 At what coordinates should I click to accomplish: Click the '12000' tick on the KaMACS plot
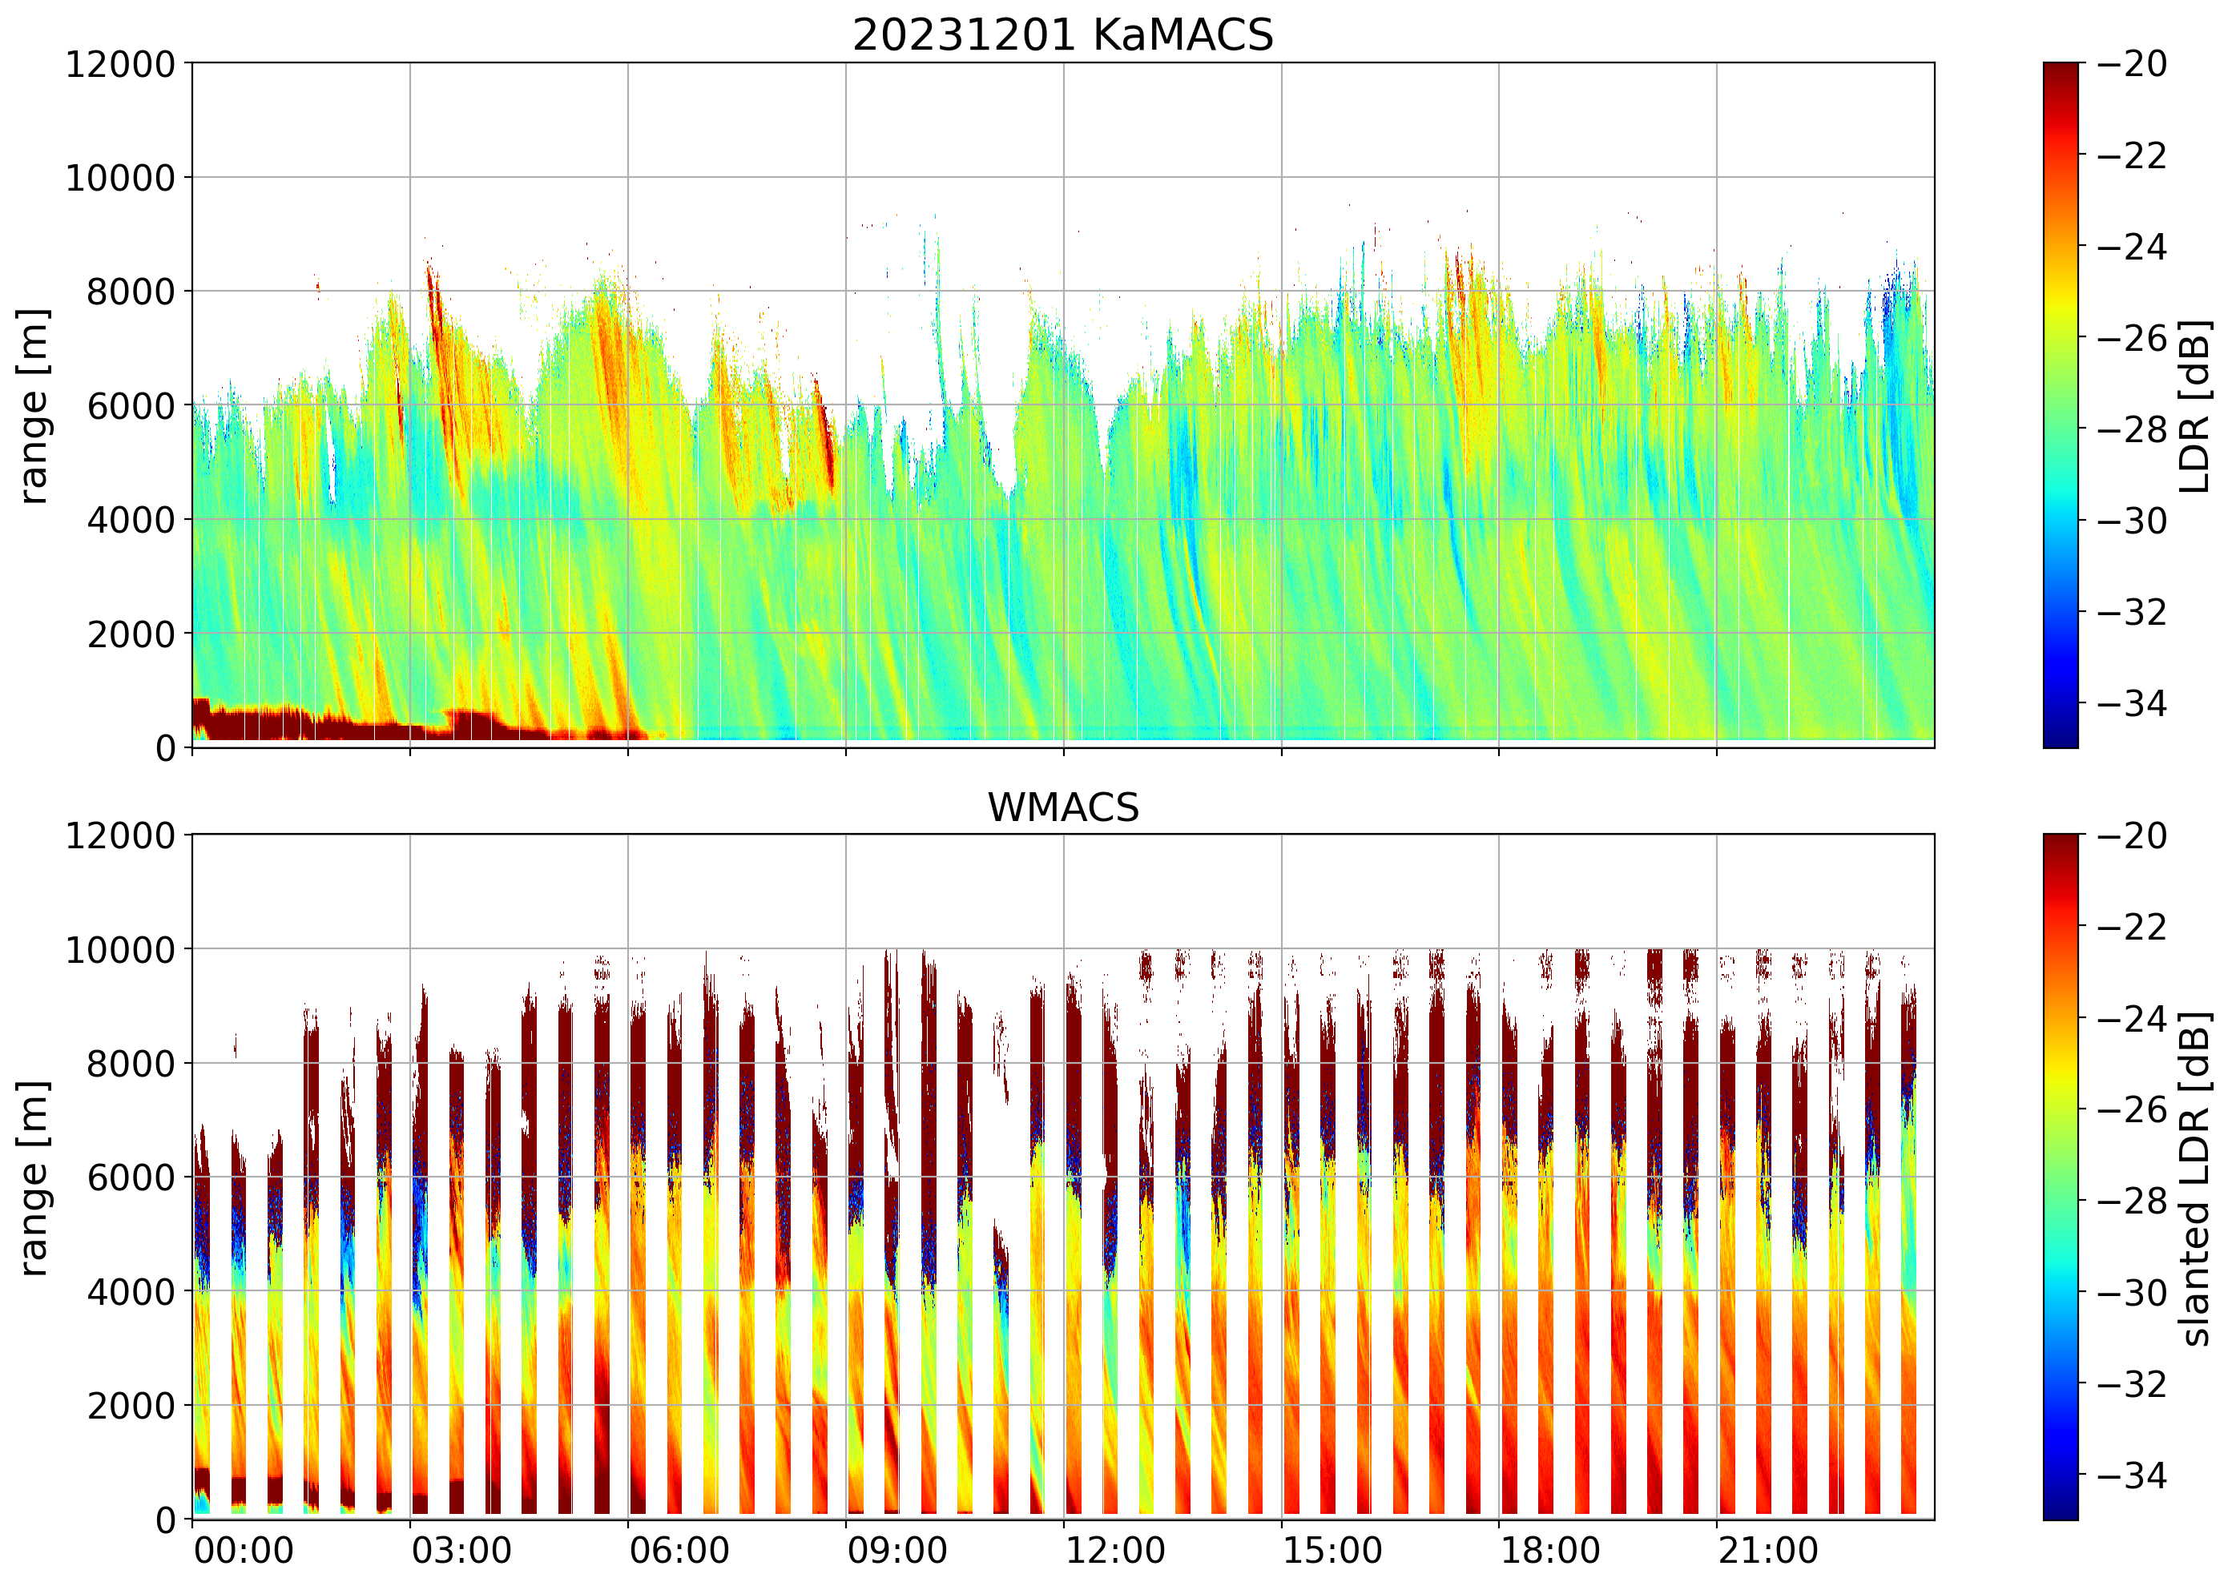point(120,64)
